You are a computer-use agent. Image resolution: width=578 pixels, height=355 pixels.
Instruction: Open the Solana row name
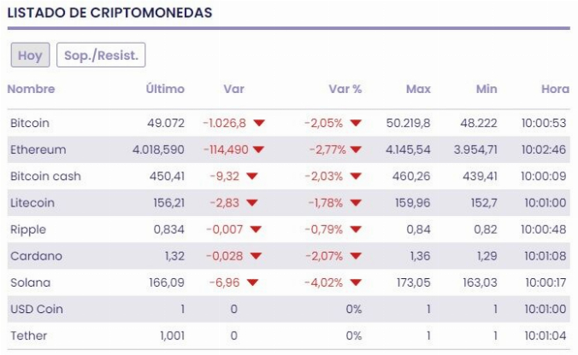(30, 282)
